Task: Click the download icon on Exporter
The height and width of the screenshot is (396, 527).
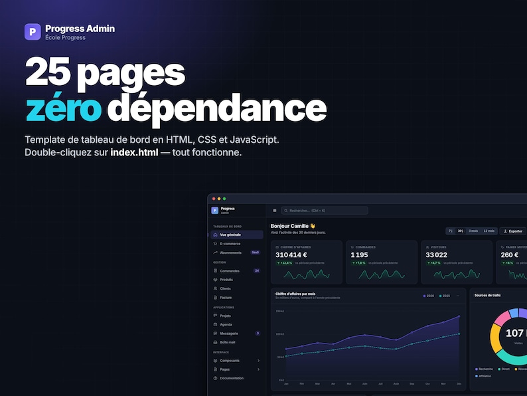Action: [x=505, y=231]
